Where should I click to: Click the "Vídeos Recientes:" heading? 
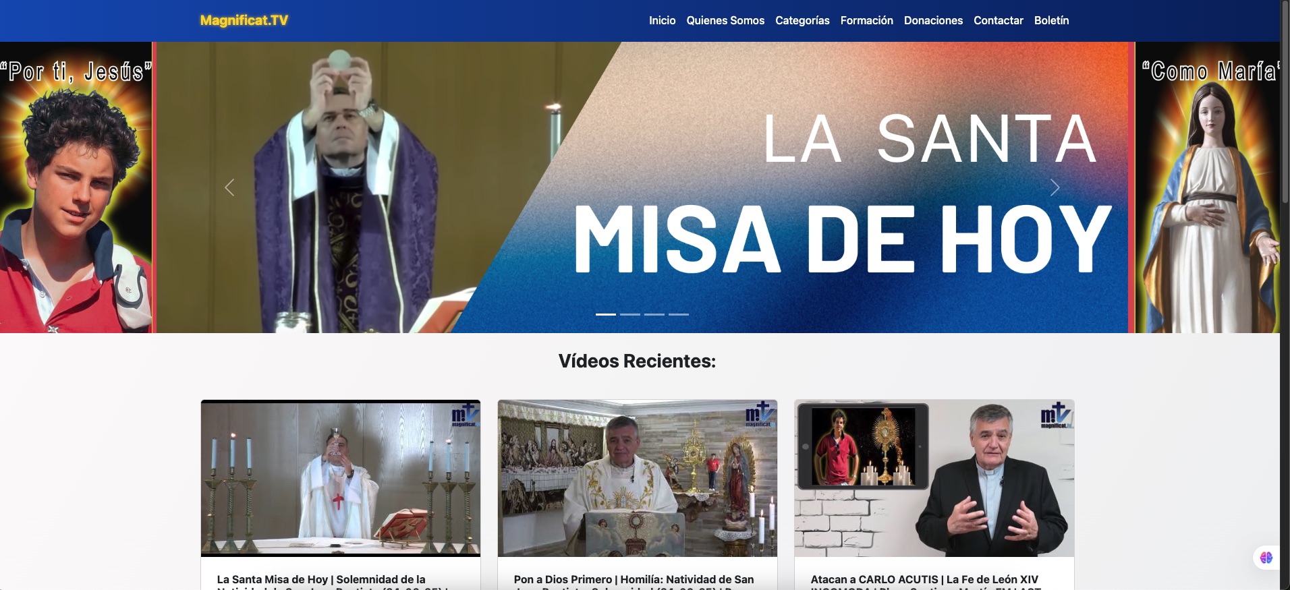(637, 361)
